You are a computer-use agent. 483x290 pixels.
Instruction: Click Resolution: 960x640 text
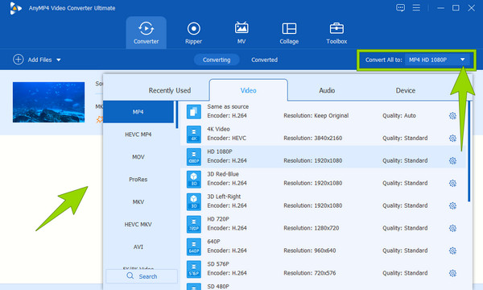[310, 251]
